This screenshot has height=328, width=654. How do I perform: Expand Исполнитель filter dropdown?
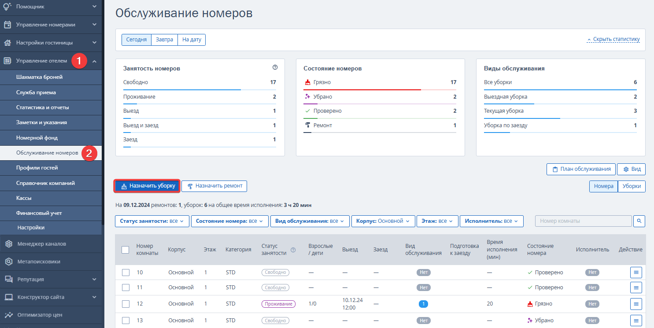[491, 221]
